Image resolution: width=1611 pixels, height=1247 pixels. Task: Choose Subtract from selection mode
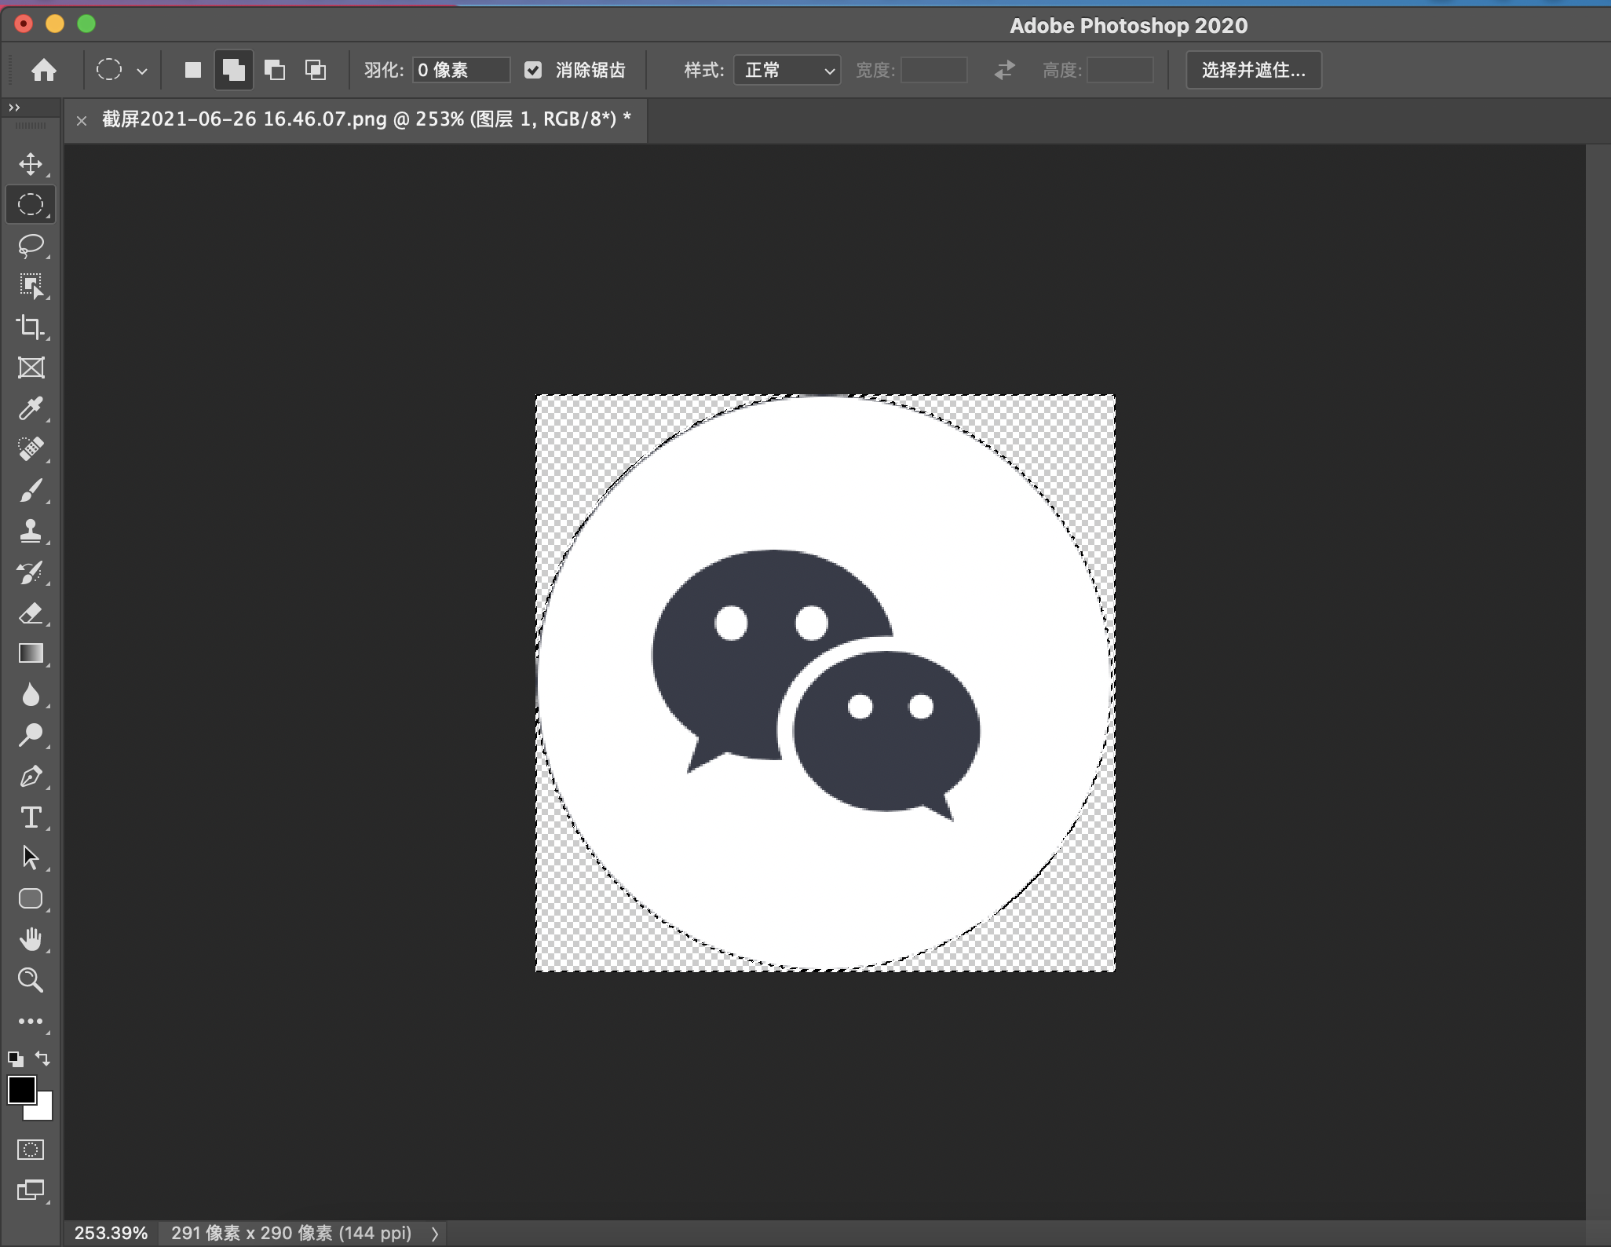point(275,71)
